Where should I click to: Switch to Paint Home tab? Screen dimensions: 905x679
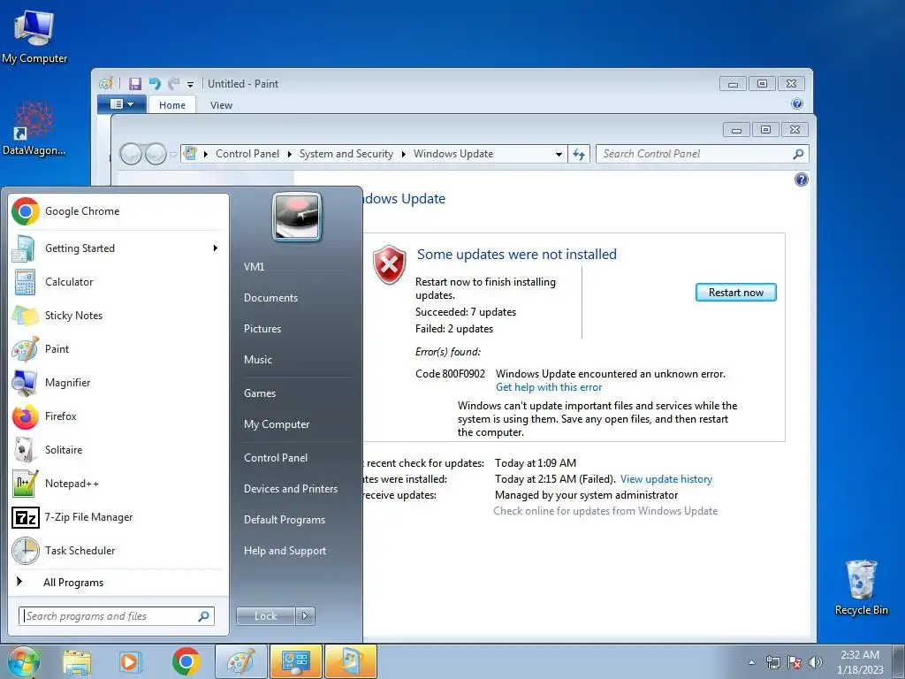(172, 105)
